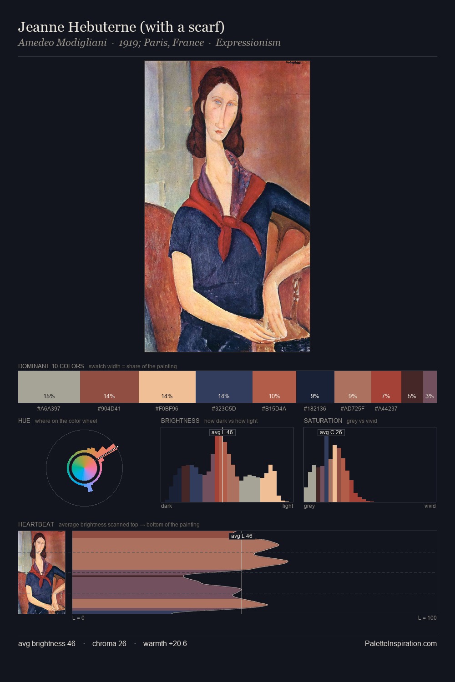Click the avg C 26 label in Saturation

pyautogui.click(x=331, y=432)
